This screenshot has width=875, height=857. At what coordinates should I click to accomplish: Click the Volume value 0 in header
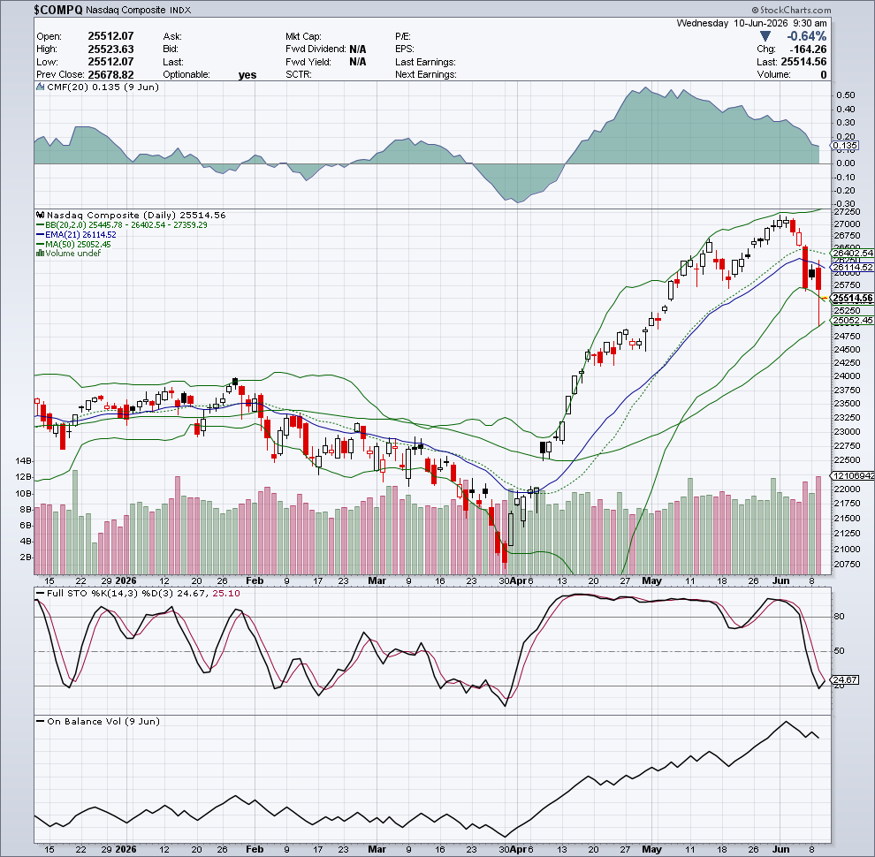824,75
